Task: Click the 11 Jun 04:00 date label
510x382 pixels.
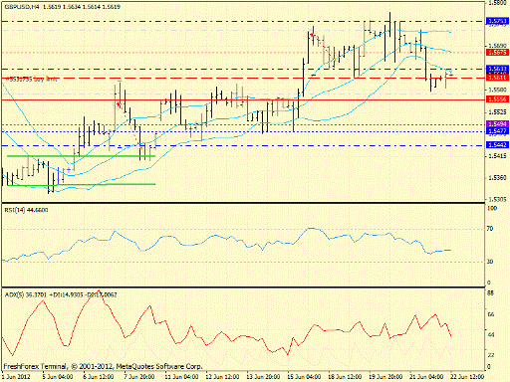Action: pos(181,377)
